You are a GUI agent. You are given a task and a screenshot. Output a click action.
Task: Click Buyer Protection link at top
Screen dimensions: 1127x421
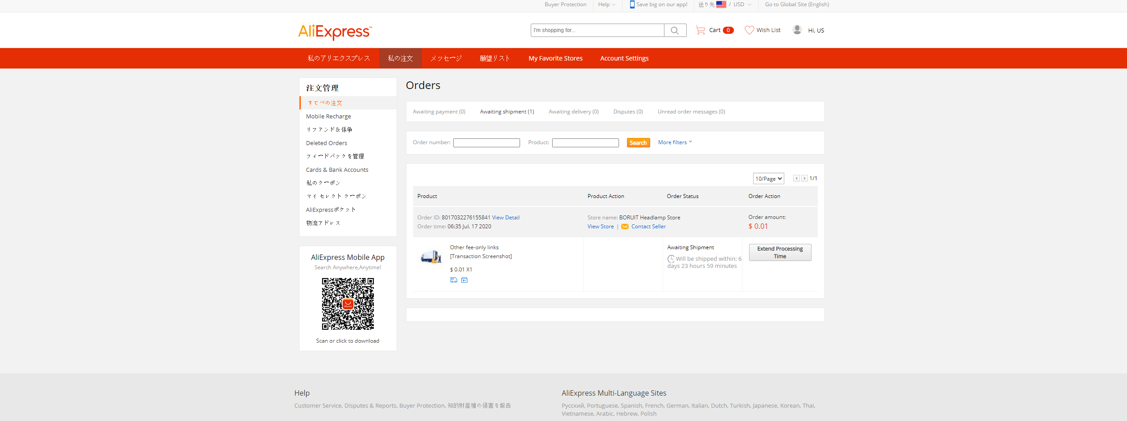(566, 4)
